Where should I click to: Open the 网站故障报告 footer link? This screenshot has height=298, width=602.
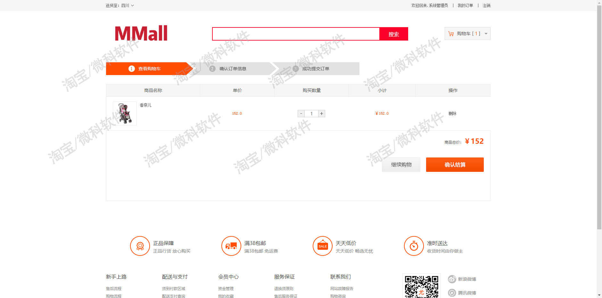(x=342, y=288)
